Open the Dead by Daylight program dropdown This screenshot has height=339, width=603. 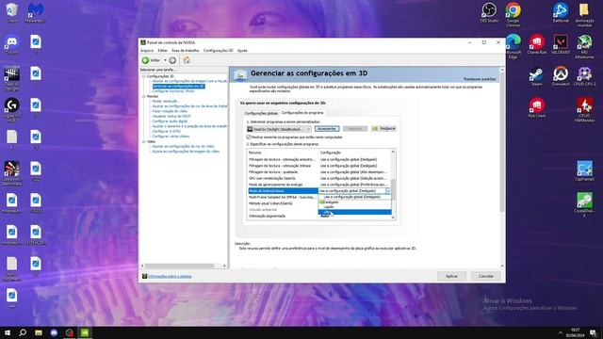pyautogui.click(x=279, y=129)
